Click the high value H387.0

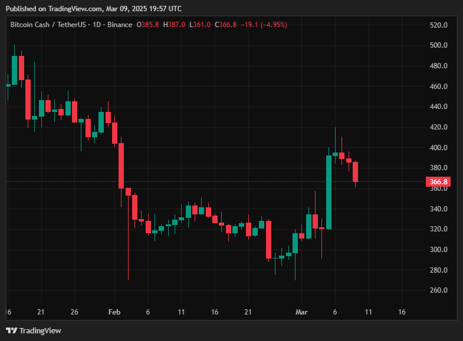coord(174,25)
